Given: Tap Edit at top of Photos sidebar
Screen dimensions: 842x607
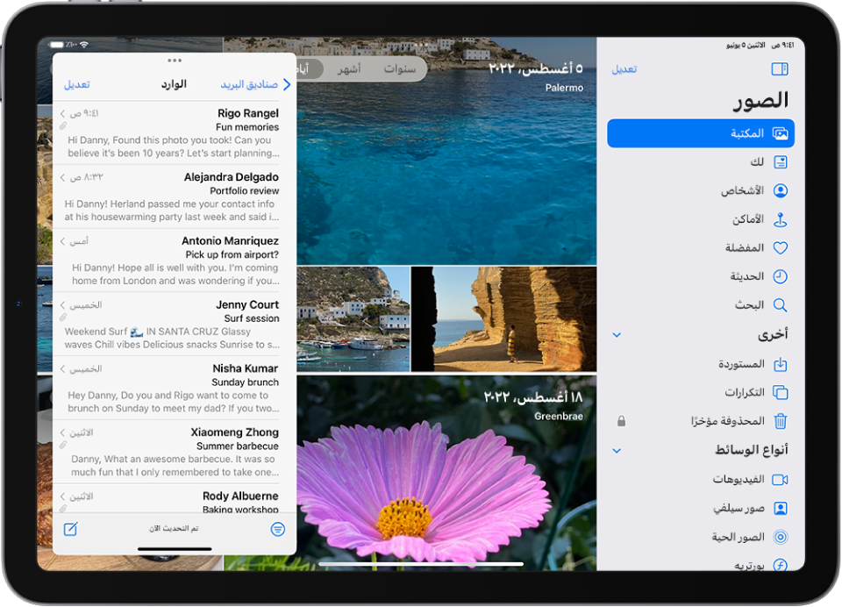Looking at the screenshot, I should point(624,69).
